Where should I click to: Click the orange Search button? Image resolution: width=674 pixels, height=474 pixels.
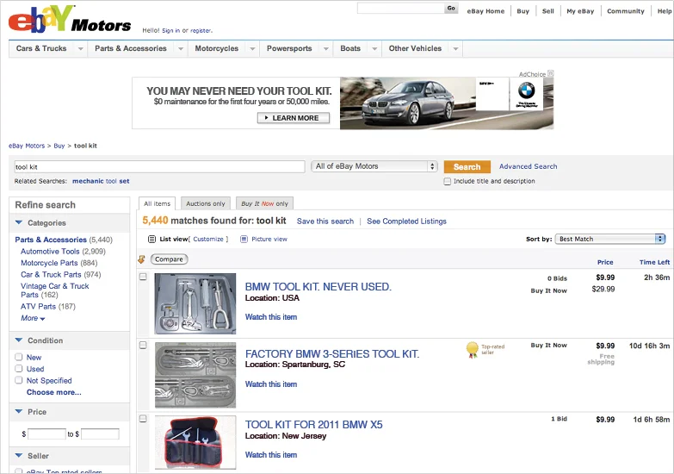coord(467,166)
